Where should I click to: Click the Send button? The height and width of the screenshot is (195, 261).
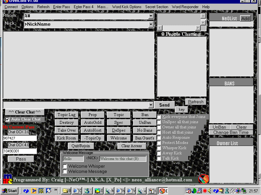coord(164,105)
